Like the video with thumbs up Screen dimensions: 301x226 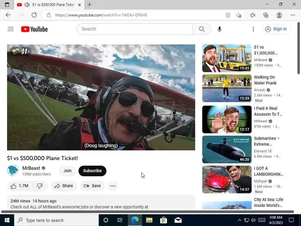pos(20,186)
